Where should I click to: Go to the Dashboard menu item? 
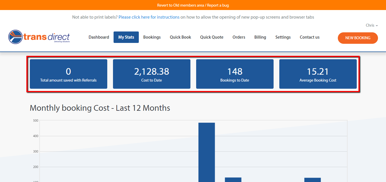[x=99, y=37]
